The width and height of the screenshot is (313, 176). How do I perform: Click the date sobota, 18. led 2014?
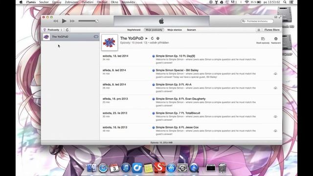pyautogui.click(x=115, y=56)
